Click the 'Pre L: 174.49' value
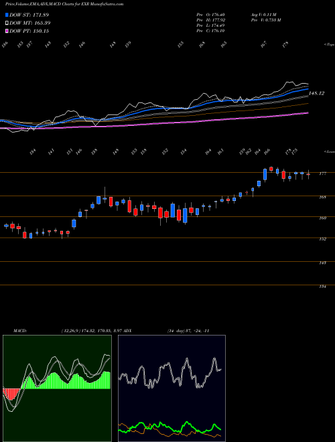The image size is (335, 442). [x=210, y=25]
